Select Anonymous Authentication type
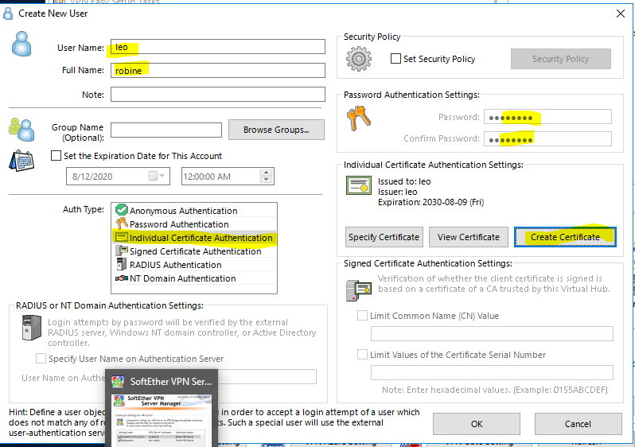Screen dimensions: 635x447 [x=194, y=211]
